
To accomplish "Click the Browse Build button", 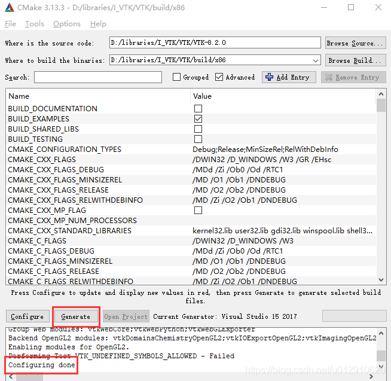I will 354,60.
